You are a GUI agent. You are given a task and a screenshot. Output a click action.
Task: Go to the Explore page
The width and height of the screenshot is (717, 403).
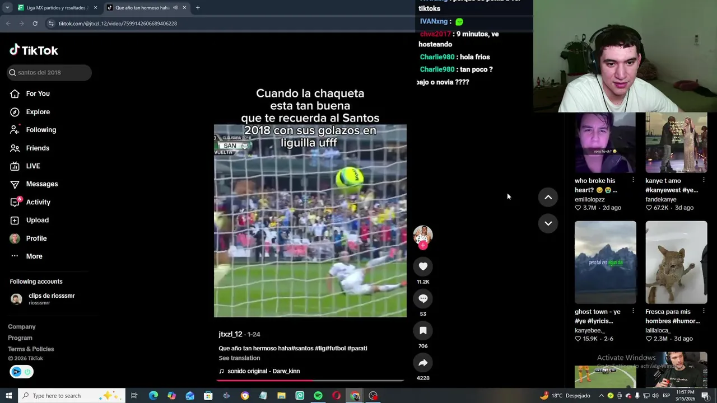30,112
